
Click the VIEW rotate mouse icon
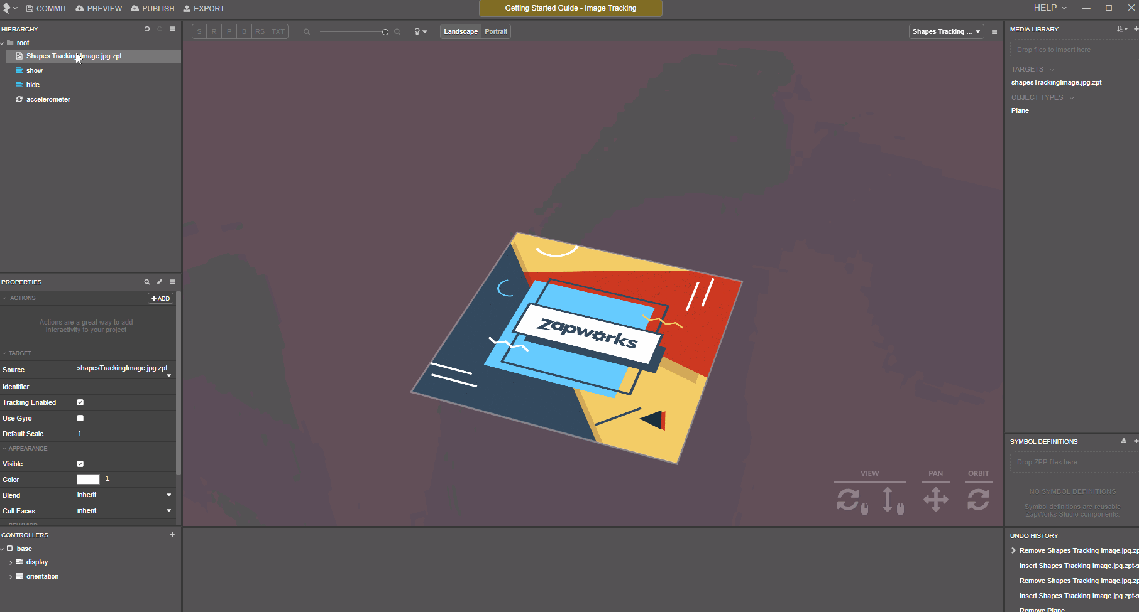852,500
